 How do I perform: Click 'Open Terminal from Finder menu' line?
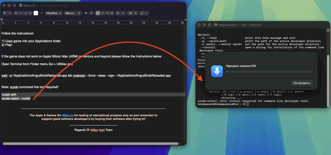pyautogui.click(x=37, y=64)
